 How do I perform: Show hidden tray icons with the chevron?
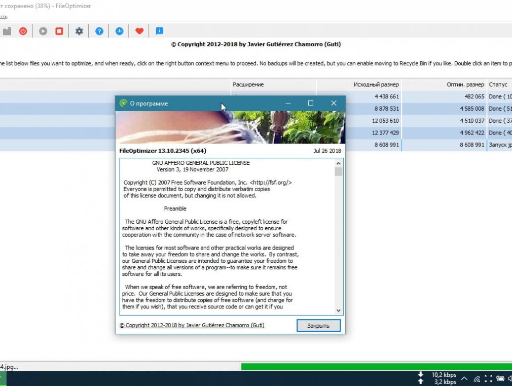pos(464,379)
